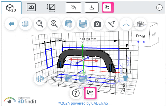Toggle the dimension display cylinder icon in the top toolbar
This screenshot has width=166, height=106.
[83, 24]
